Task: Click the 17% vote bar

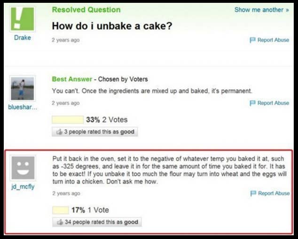Action: (60, 210)
